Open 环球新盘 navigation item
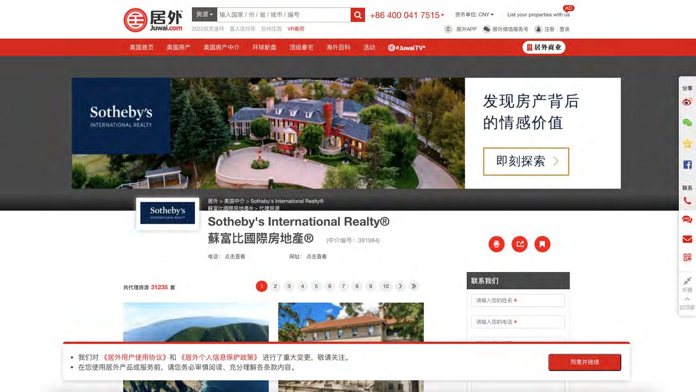696x392 pixels. (x=264, y=47)
